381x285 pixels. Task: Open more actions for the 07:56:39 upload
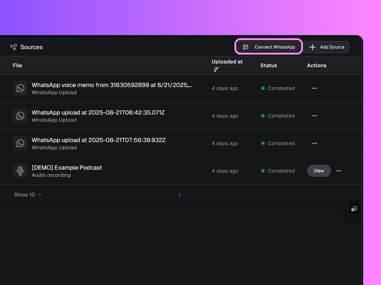pyautogui.click(x=314, y=143)
